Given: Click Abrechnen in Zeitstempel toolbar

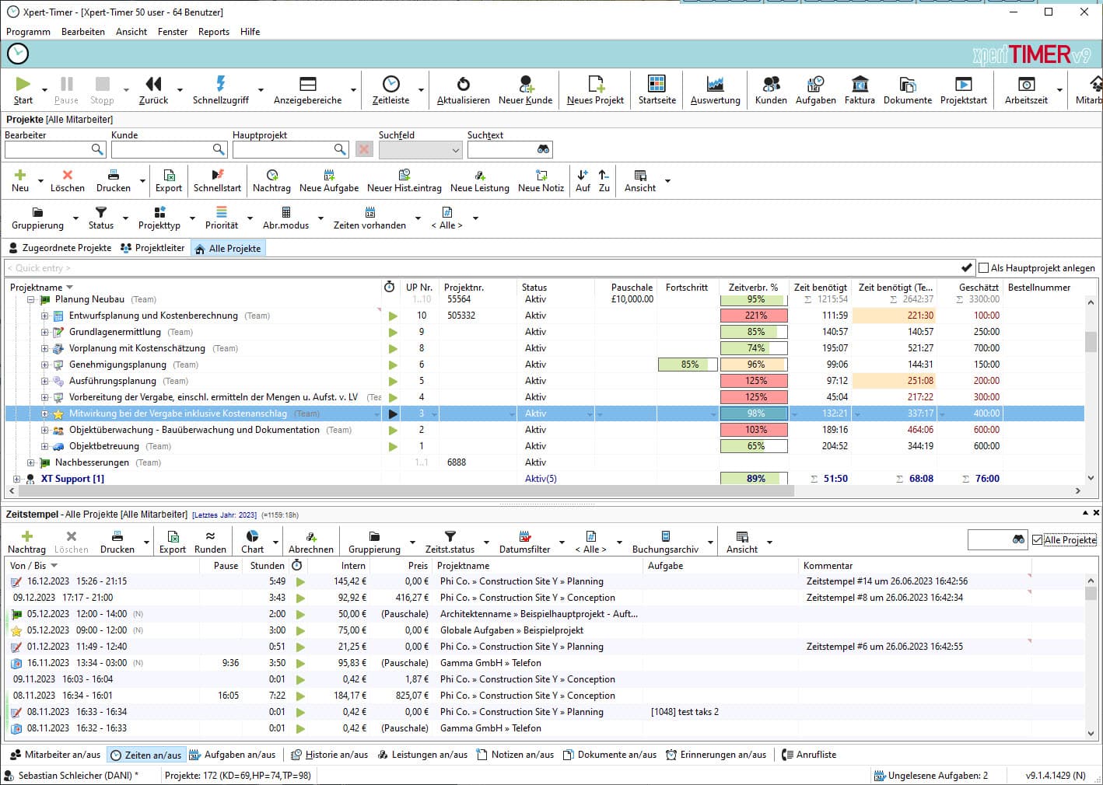Looking at the screenshot, I should 310,542.
